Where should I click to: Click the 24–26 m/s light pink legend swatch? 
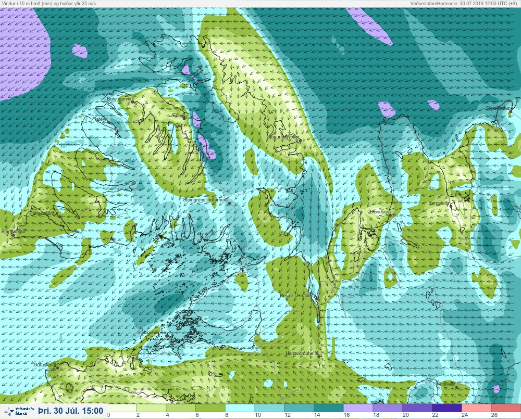[x=477, y=408]
